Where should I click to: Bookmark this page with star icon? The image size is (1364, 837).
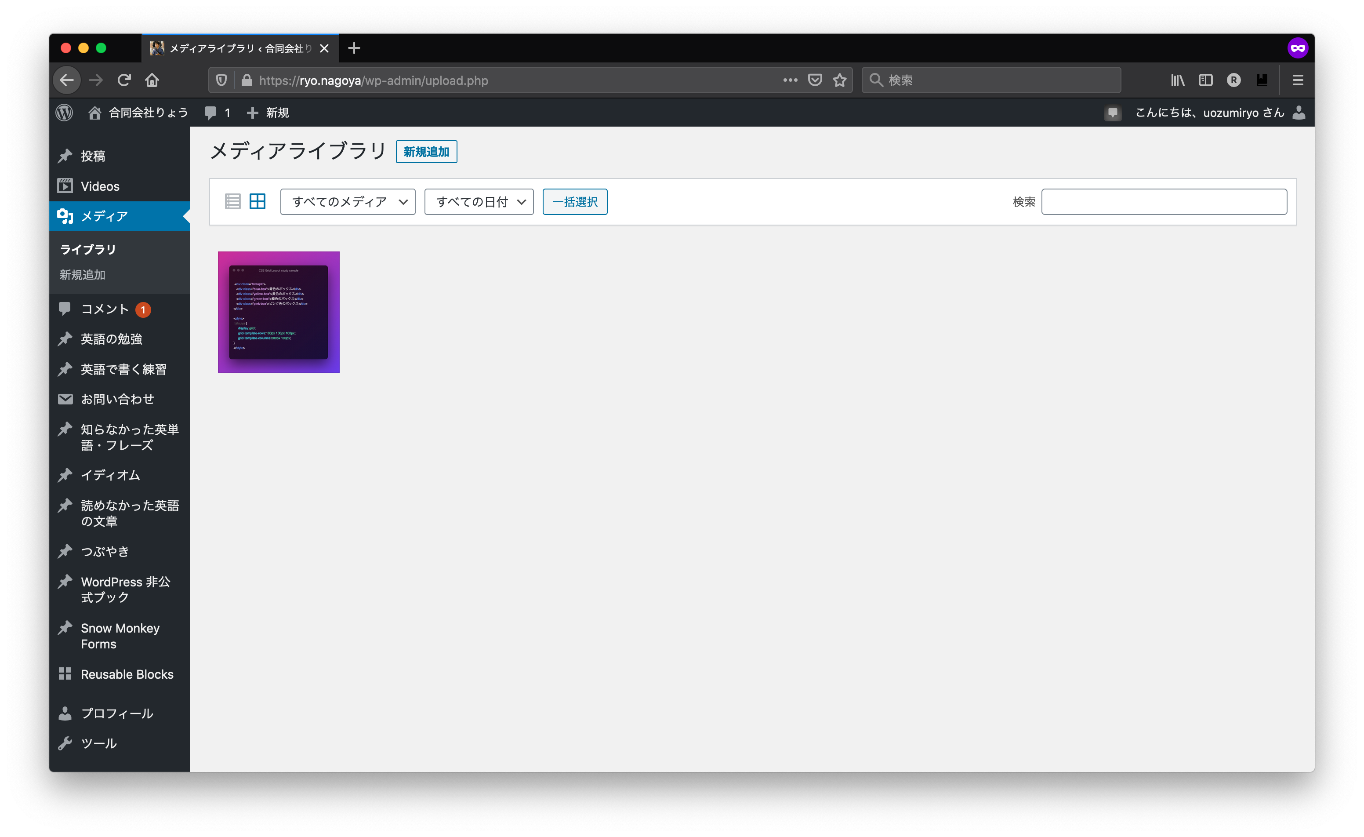[840, 80]
